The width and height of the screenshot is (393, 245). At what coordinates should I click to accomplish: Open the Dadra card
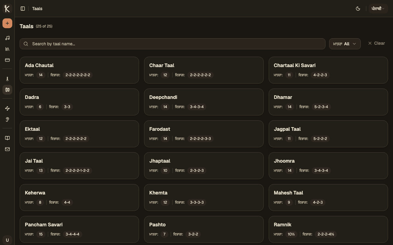(x=79, y=102)
